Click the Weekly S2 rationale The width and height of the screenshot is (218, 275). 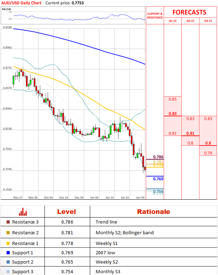(x=107, y=262)
